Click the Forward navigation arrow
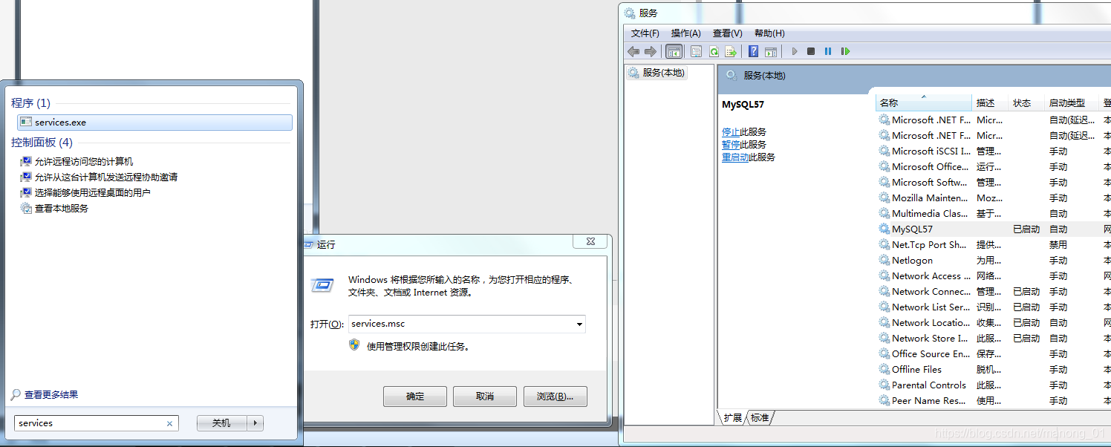The height and width of the screenshot is (447, 1111). 651,51
